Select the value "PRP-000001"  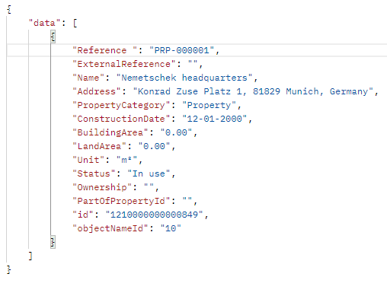coord(182,50)
